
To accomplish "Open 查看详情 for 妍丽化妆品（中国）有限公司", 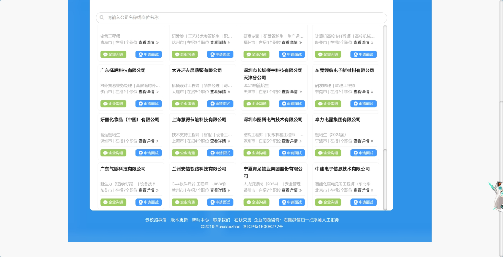I will 148,141.
